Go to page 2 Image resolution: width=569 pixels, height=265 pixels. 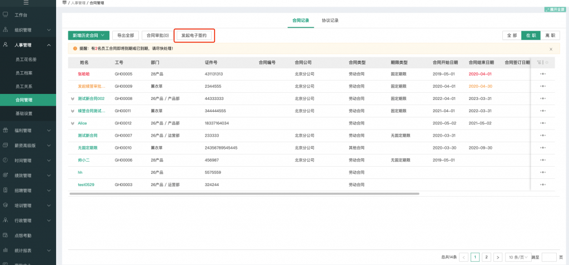[486, 257]
